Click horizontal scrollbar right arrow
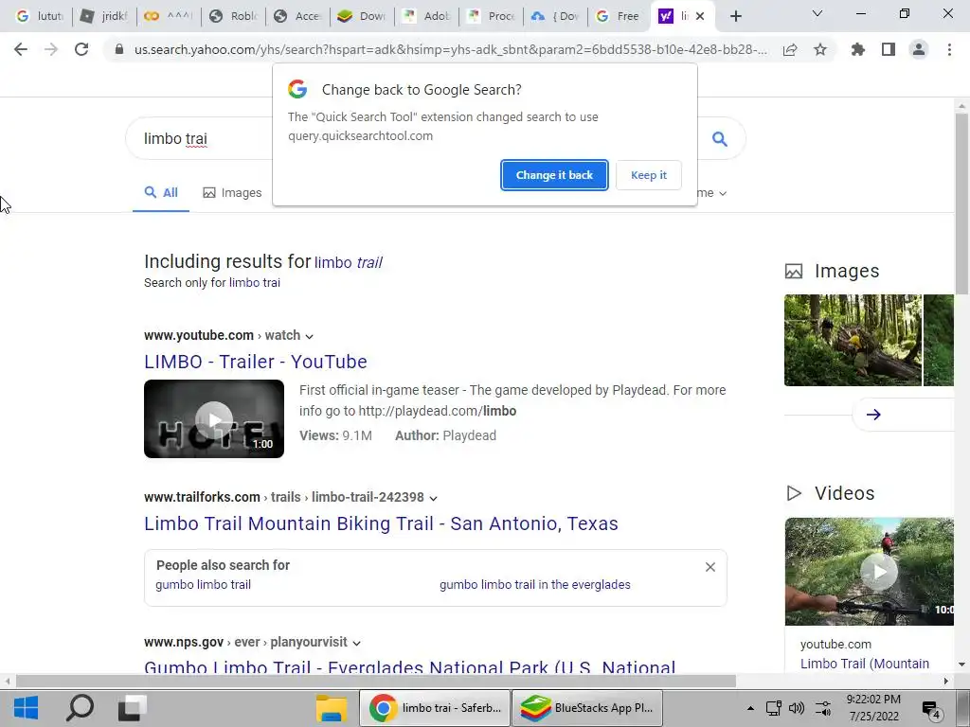 coord(946,682)
